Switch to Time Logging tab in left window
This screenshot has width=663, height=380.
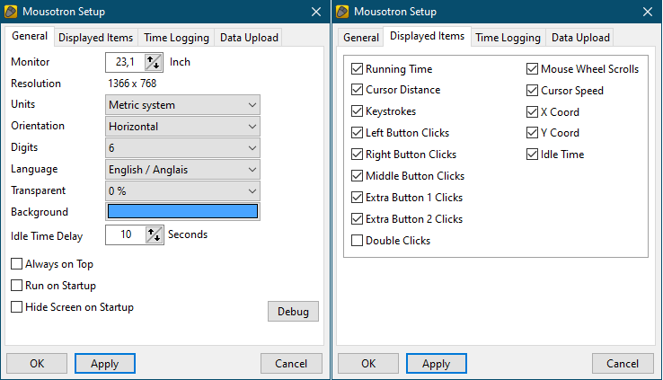pyautogui.click(x=176, y=38)
